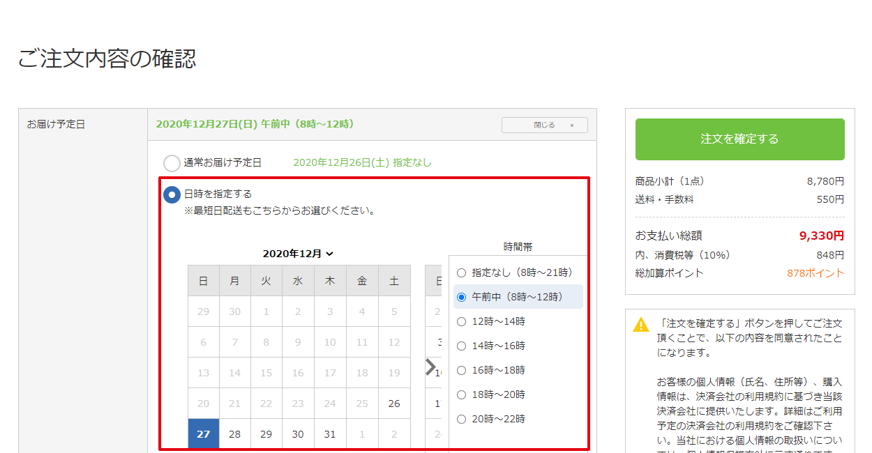The image size is (872, 453).
Task: Click the yellow warning triangle icon
Action: [x=640, y=325]
